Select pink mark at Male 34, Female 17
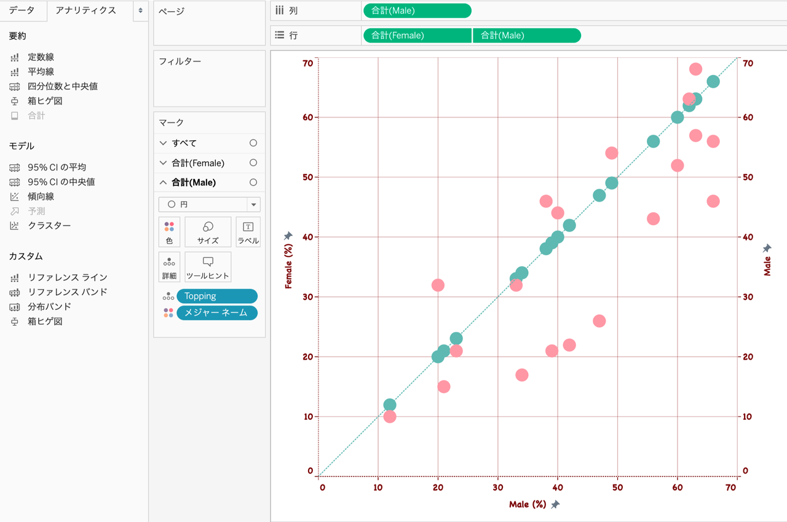 (522, 375)
